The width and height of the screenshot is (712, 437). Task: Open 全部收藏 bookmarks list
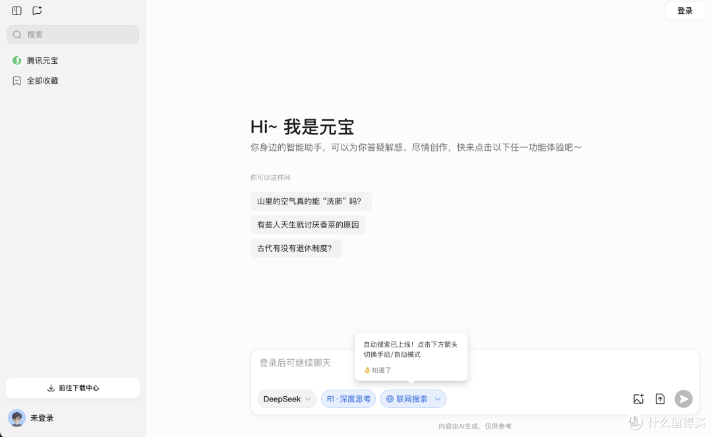pos(42,81)
